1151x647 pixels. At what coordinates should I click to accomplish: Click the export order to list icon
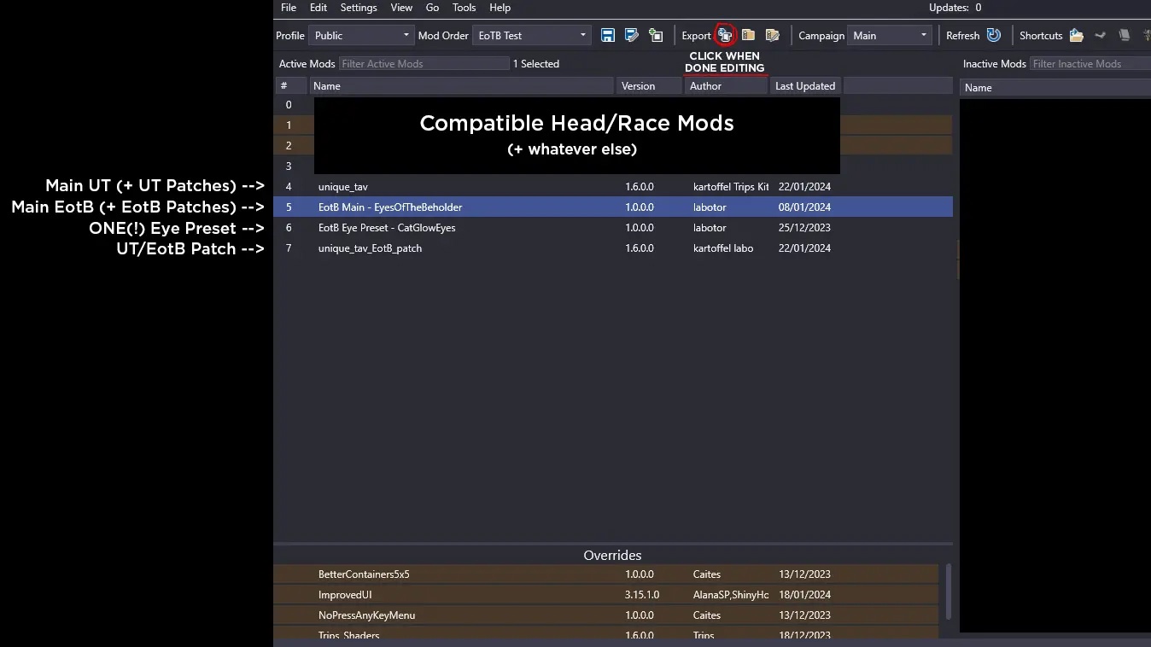(x=773, y=35)
